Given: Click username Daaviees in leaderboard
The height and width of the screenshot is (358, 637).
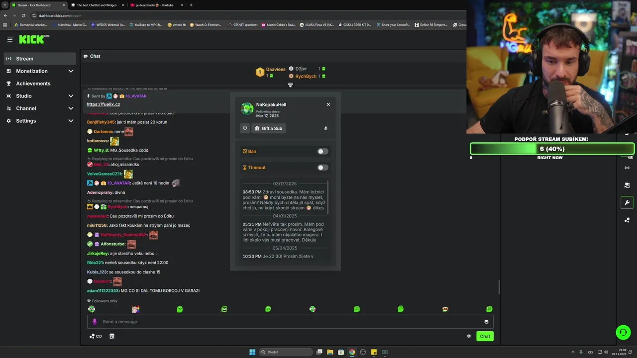Looking at the screenshot, I should pos(276,69).
